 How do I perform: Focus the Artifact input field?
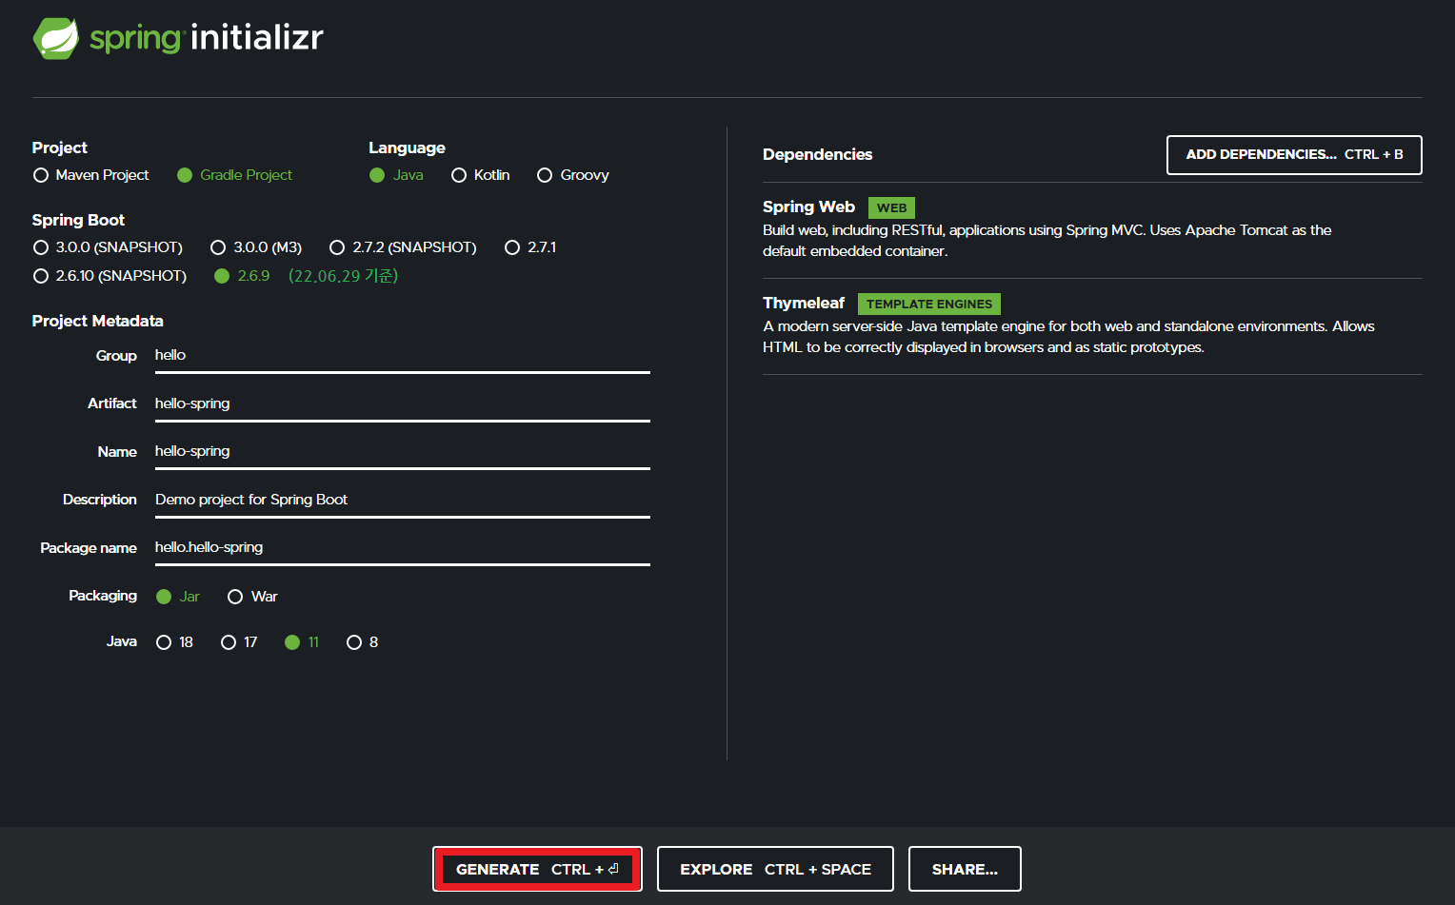[402, 403]
